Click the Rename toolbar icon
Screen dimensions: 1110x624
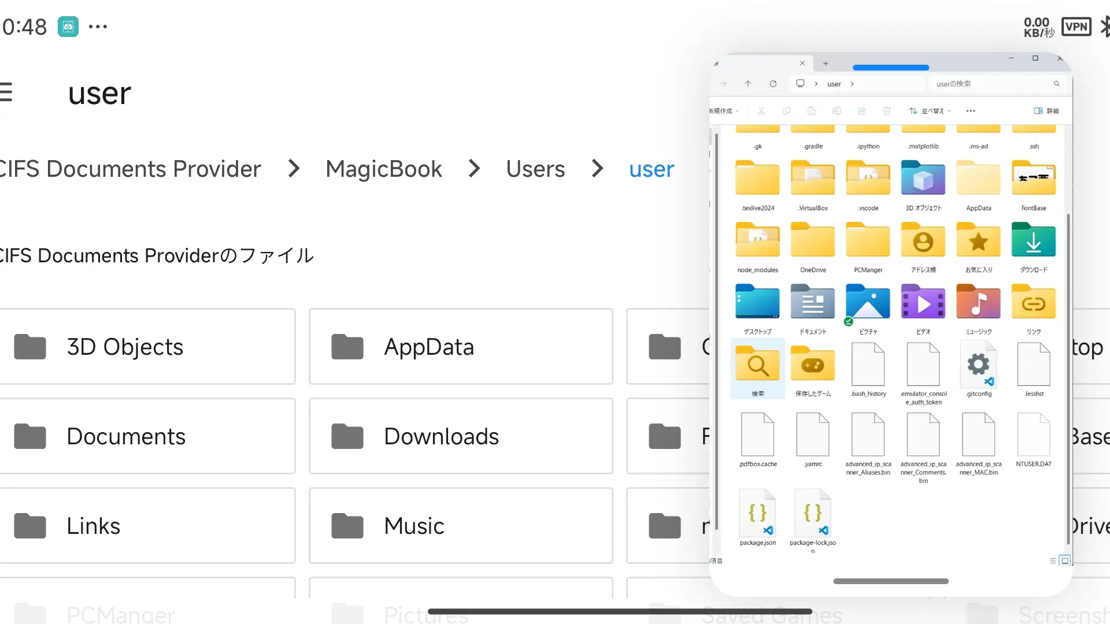pyautogui.click(x=837, y=111)
